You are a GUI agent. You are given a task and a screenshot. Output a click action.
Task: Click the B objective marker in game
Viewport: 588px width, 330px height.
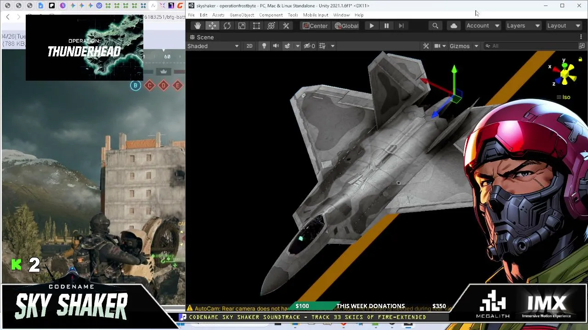[x=136, y=85]
